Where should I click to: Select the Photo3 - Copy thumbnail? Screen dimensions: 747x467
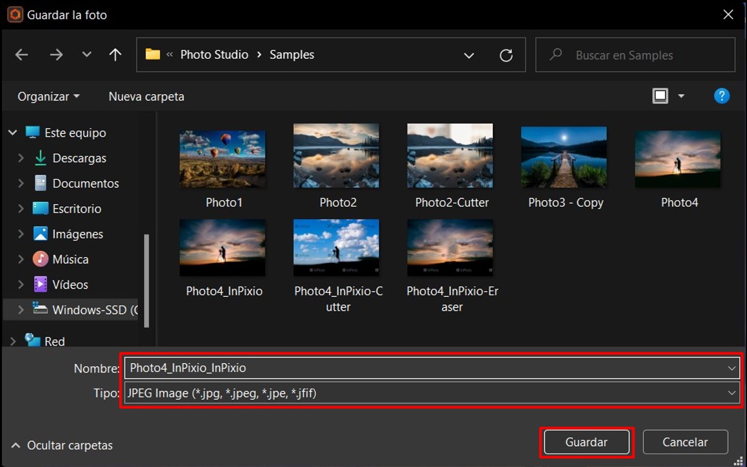[x=564, y=158]
